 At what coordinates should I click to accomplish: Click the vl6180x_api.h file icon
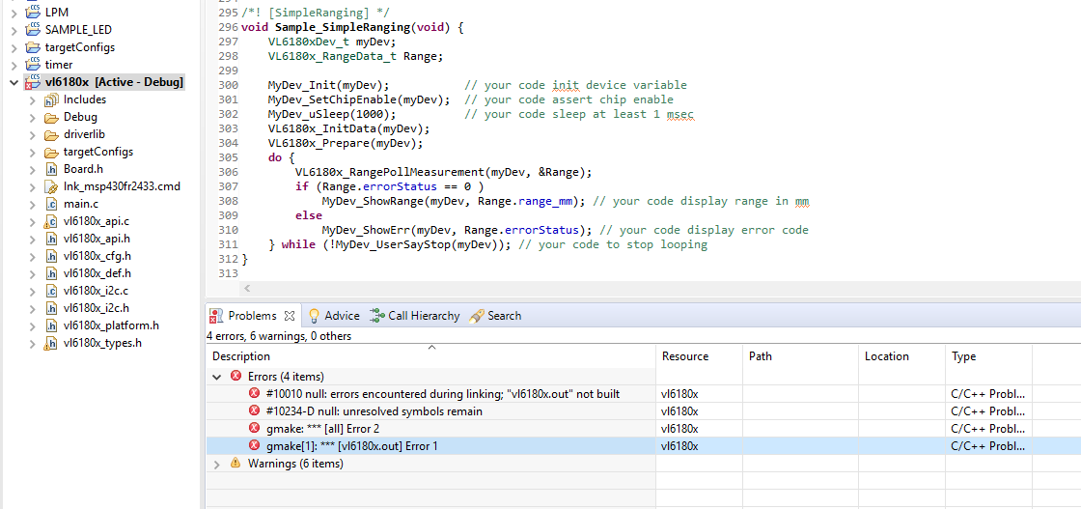pos(50,239)
